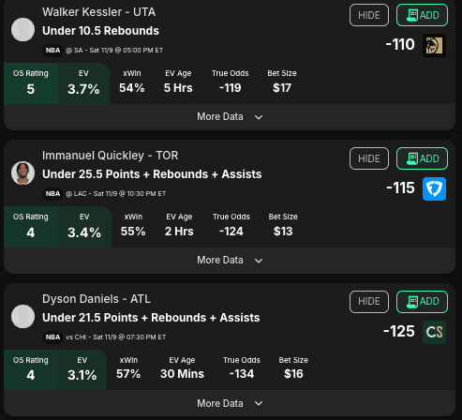Add Dyson Daniels bet to betslip
This screenshot has width=462, height=420.
(422, 302)
